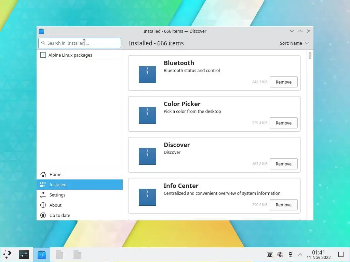
Task: Click the first blank file taskbar icon
Action: pyautogui.click(x=59, y=254)
